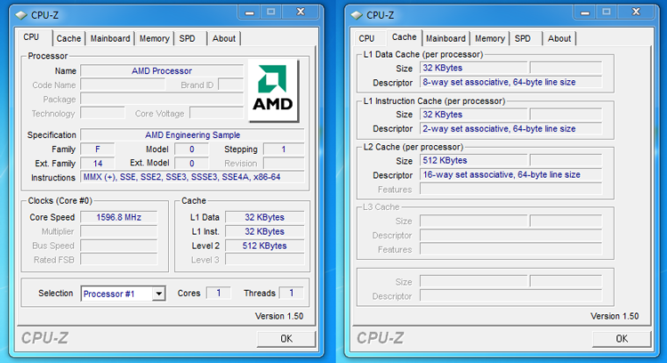Click OK button in right CPU-Z window
Viewport: 667px width, 363px height.
pos(622,339)
